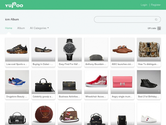Screen dimensions: 166x125
Task: Click the 'Business Activities...' album title
Action: tap(69, 97)
